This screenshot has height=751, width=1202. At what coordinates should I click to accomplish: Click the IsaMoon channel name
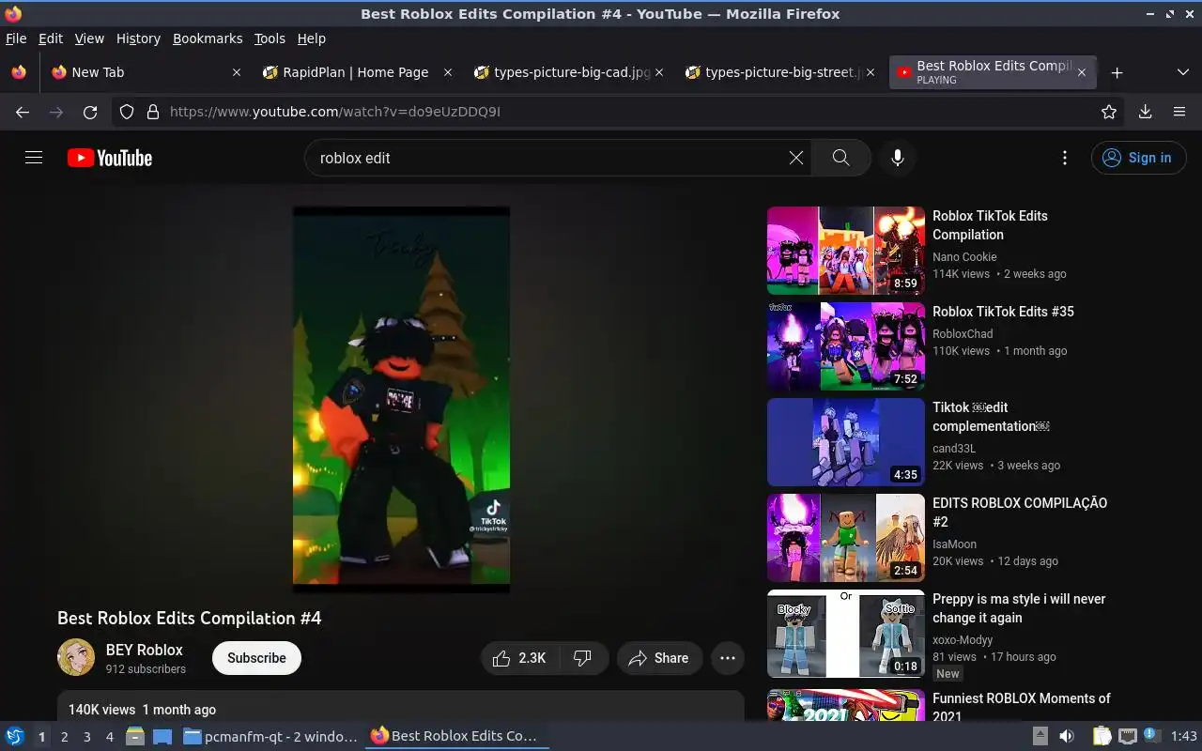pos(954,544)
